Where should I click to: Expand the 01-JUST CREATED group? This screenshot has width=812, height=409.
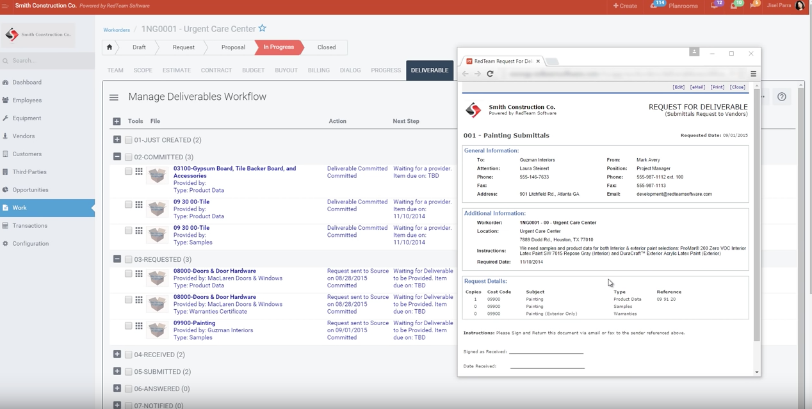click(117, 140)
